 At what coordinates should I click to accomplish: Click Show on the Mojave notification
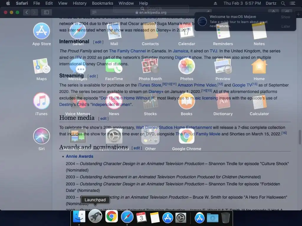click(285, 17)
